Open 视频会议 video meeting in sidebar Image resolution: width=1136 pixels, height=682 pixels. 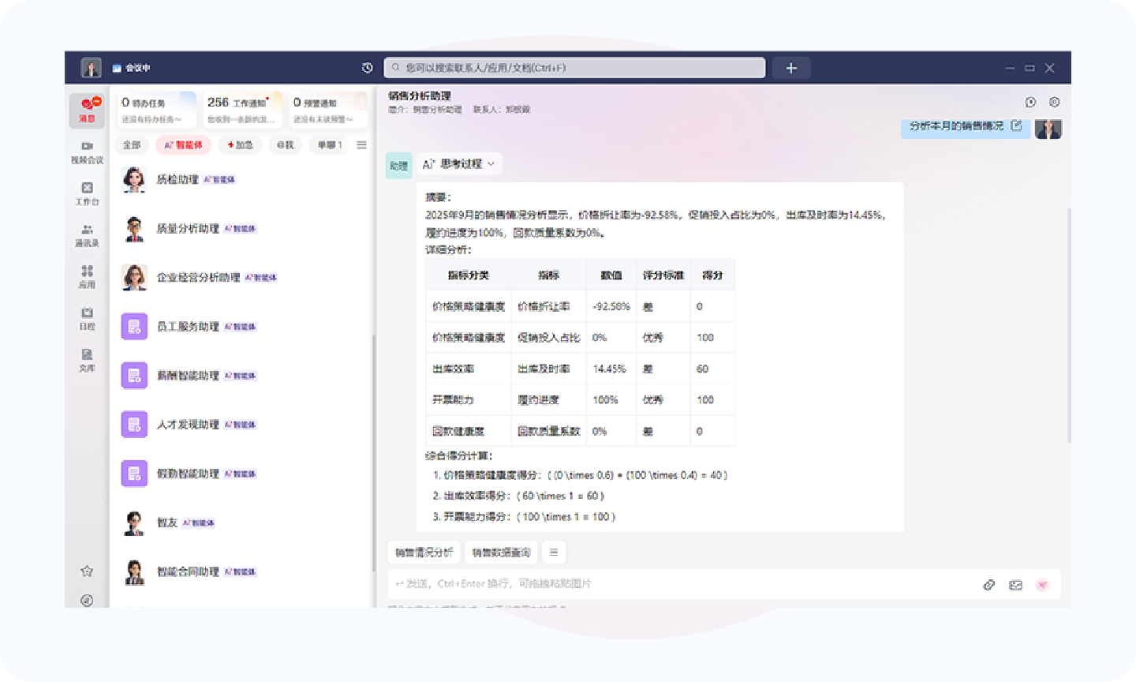87,152
